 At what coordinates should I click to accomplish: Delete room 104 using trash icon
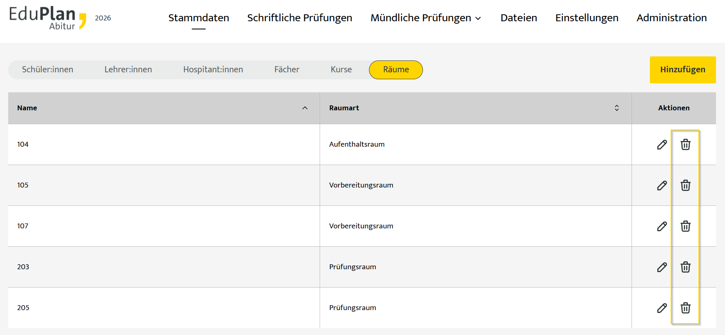685,145
